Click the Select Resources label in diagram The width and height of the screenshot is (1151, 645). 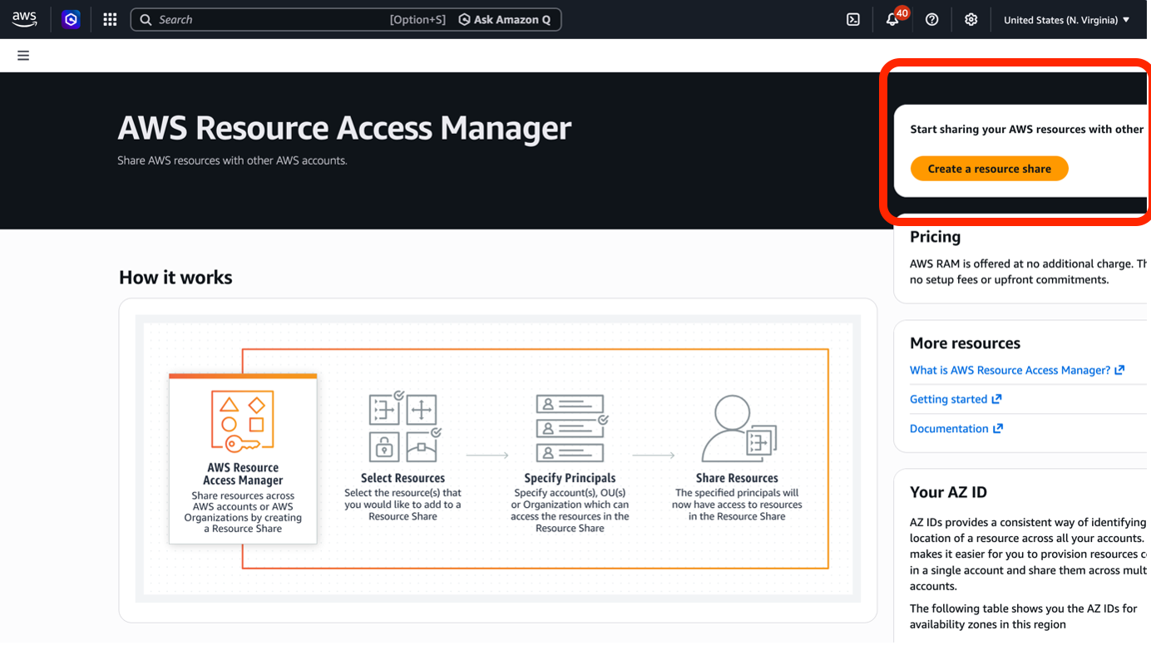(x=403, y=478)
